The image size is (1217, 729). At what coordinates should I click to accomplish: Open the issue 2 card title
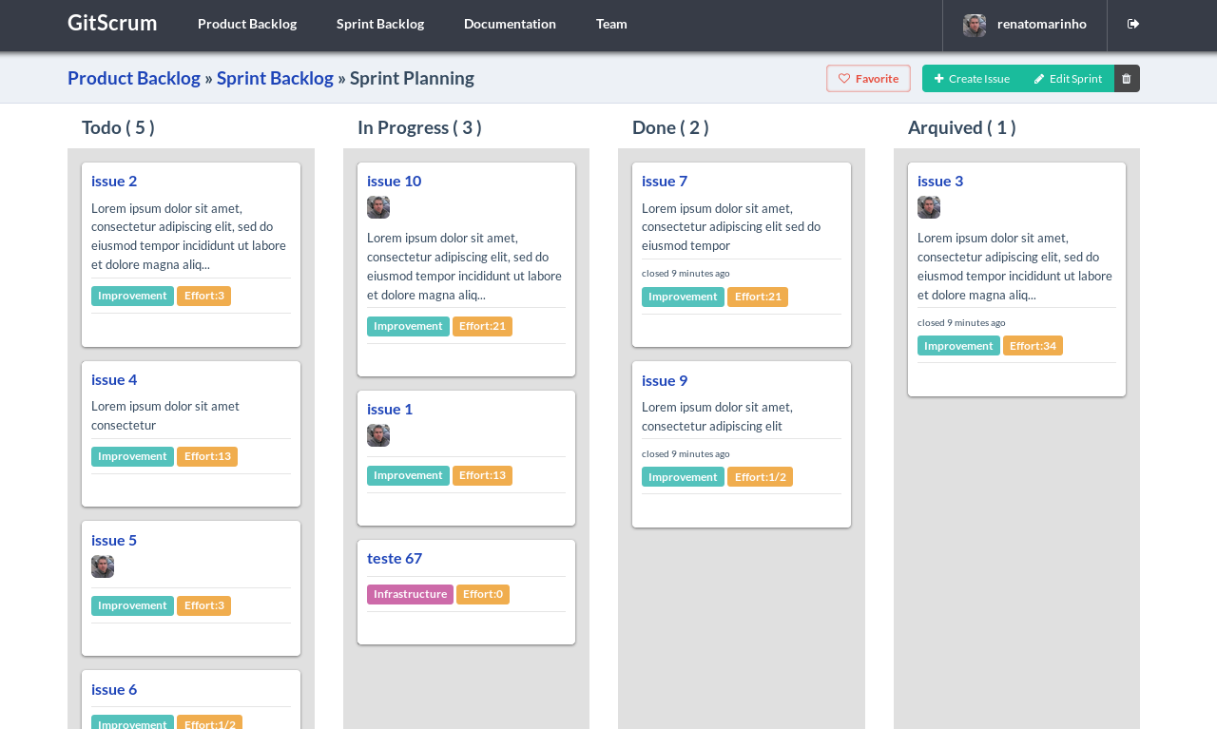click(114, 181)
